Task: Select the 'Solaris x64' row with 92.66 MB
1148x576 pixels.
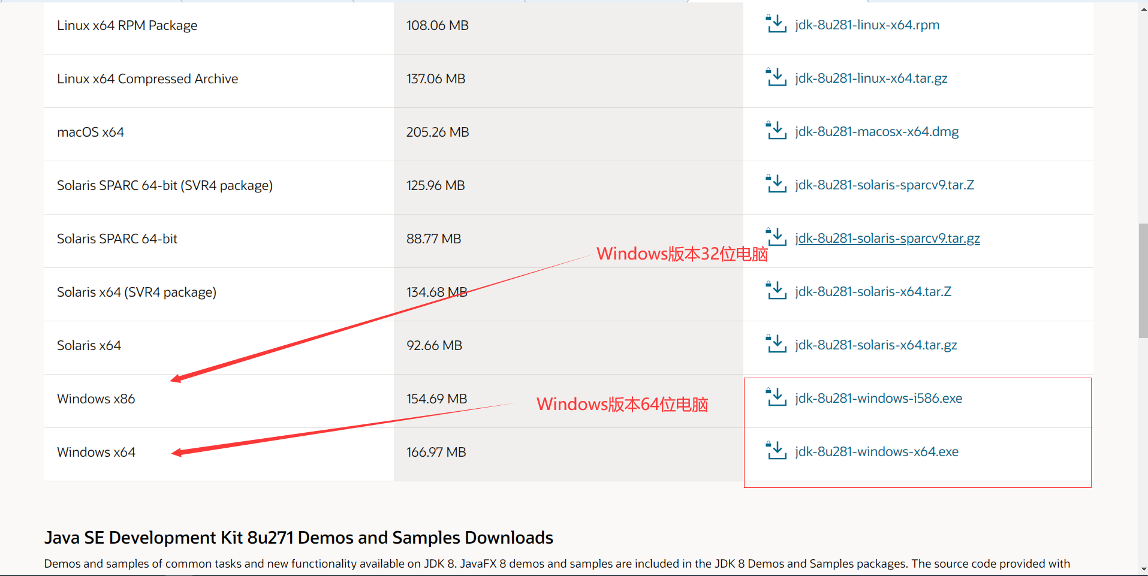Action: pyautogui.click(x=568, y=348)
